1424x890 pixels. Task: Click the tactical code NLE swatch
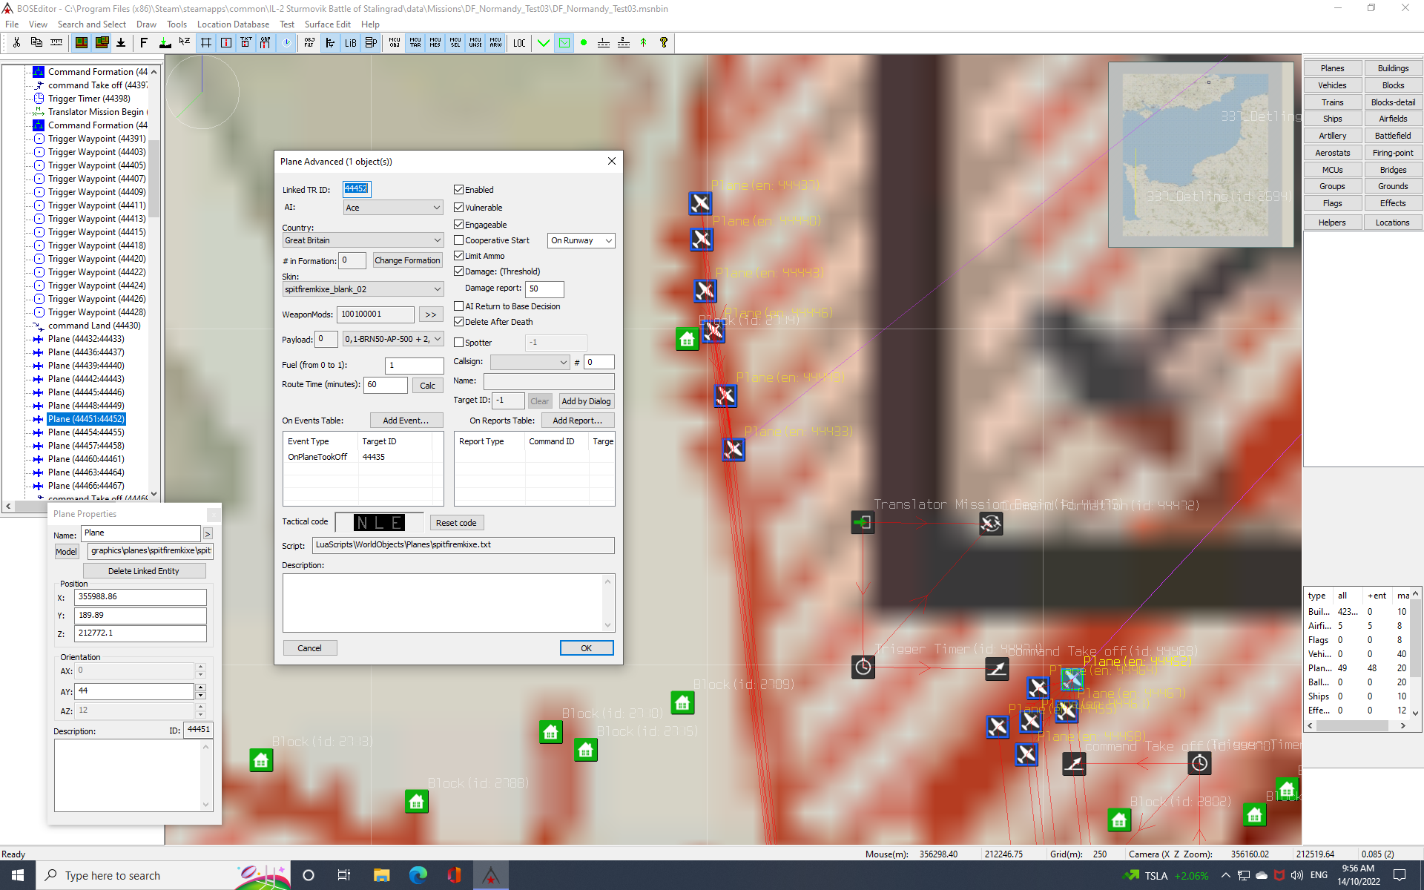(x=379, y=523)
